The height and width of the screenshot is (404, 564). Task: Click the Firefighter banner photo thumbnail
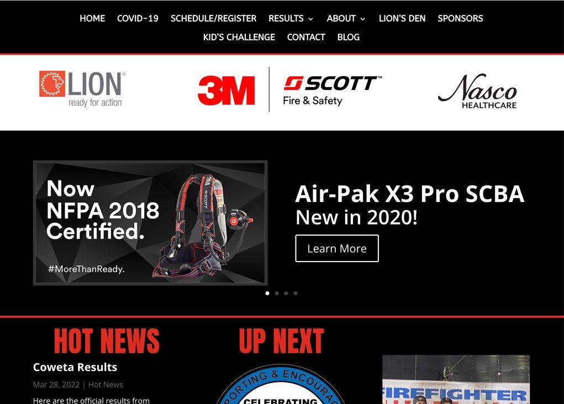456,380
